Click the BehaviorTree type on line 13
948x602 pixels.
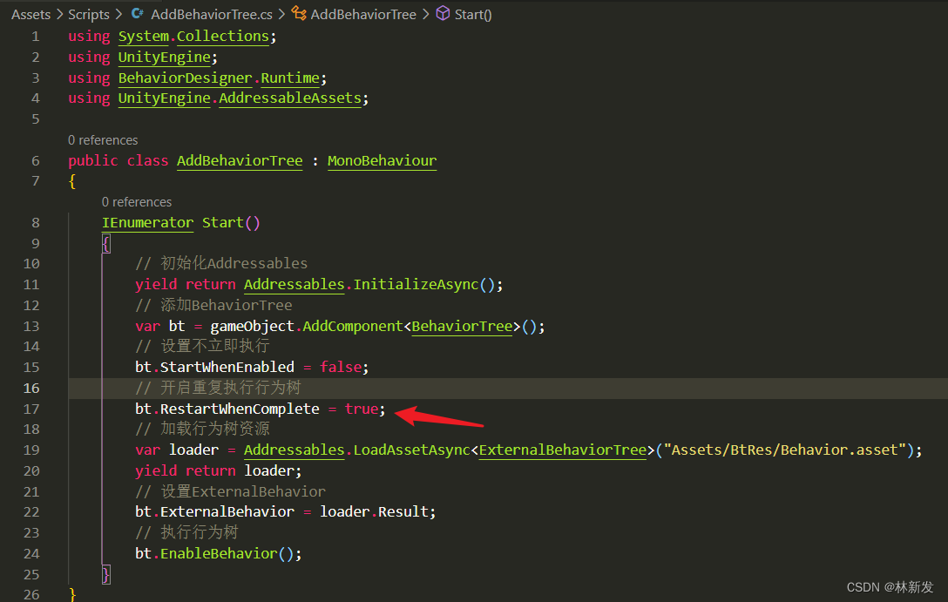click(462, 327)
